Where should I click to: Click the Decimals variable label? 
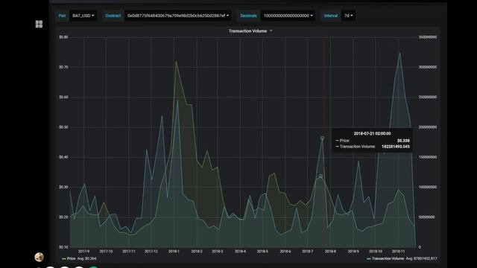coord(248,16)
